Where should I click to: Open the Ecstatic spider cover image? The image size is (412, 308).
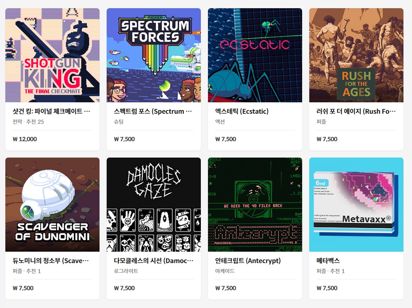[255, 55]
